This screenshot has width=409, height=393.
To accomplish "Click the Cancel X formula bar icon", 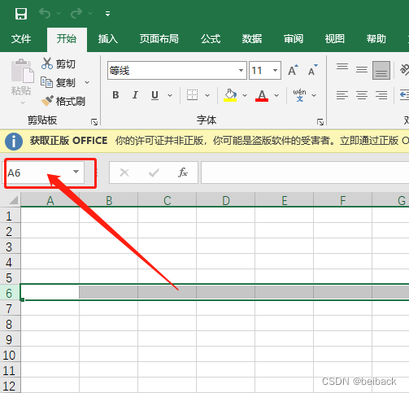I will 124,172.
